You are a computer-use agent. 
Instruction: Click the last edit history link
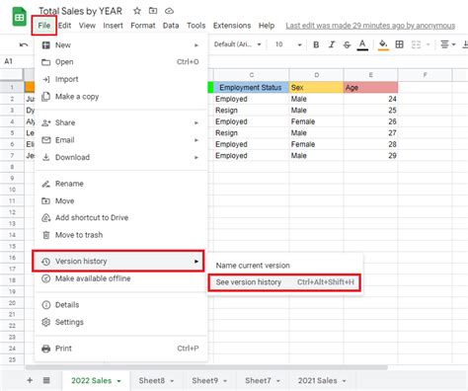(x=370, y=26)
